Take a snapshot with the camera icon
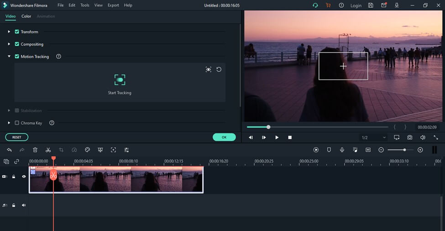Screen dimensions: 445x231 [410, 137]
